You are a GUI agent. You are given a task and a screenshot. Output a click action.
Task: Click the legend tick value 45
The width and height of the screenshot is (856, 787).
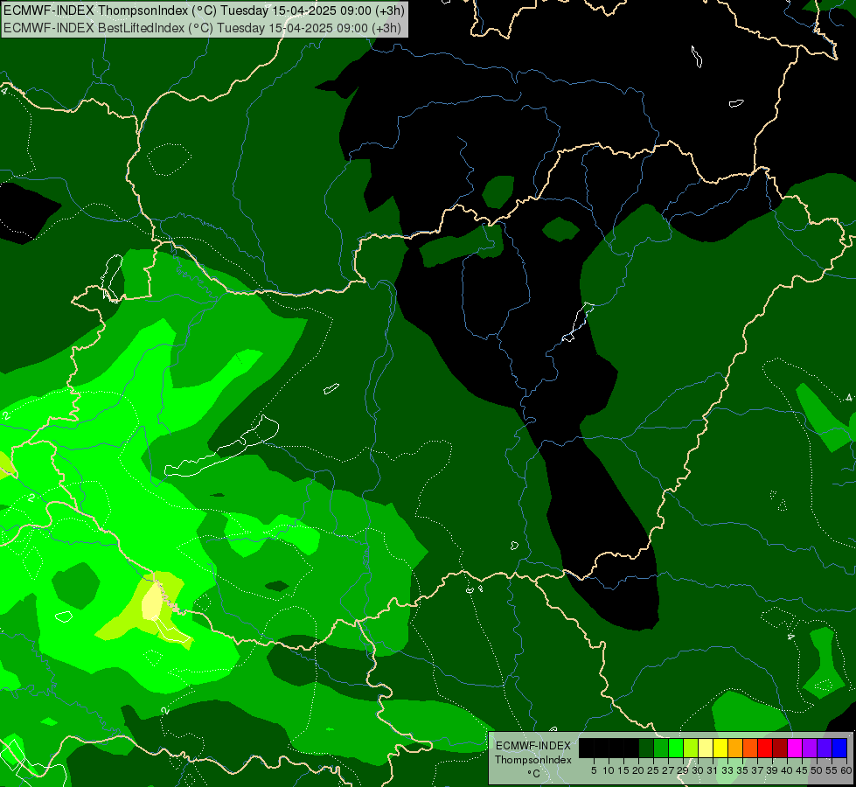[x=802, y=770]
